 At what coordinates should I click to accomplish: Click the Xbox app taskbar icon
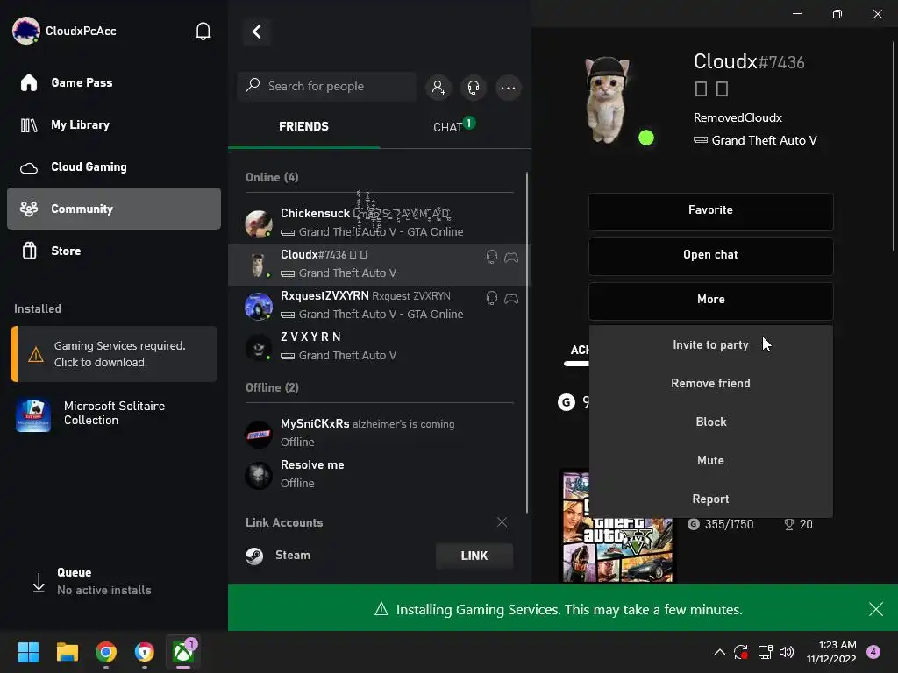click(x=183, y=652)
